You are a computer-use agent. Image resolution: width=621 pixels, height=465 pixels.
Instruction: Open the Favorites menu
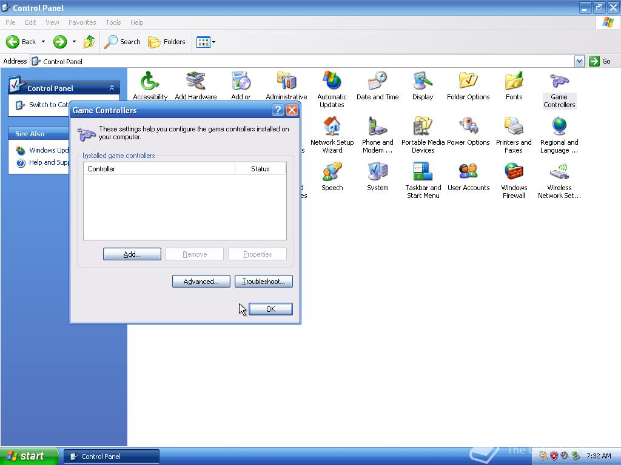tap(82, 22)
